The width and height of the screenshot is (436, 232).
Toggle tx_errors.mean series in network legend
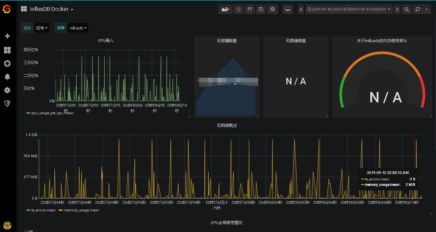coord(44,210)
